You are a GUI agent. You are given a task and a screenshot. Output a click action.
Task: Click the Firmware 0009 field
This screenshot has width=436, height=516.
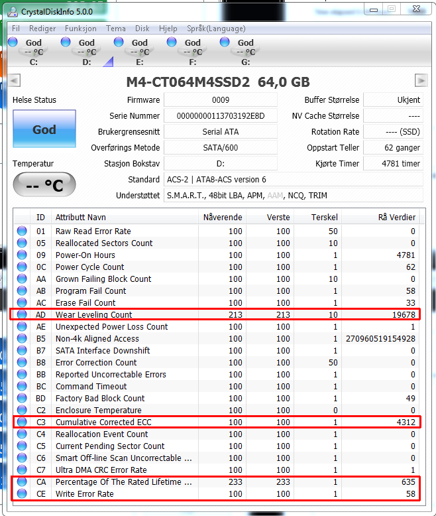click(221, 100)
